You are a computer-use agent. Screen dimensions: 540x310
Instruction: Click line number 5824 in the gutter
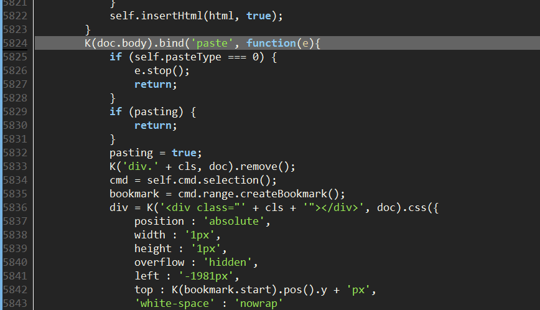point(15,43)
